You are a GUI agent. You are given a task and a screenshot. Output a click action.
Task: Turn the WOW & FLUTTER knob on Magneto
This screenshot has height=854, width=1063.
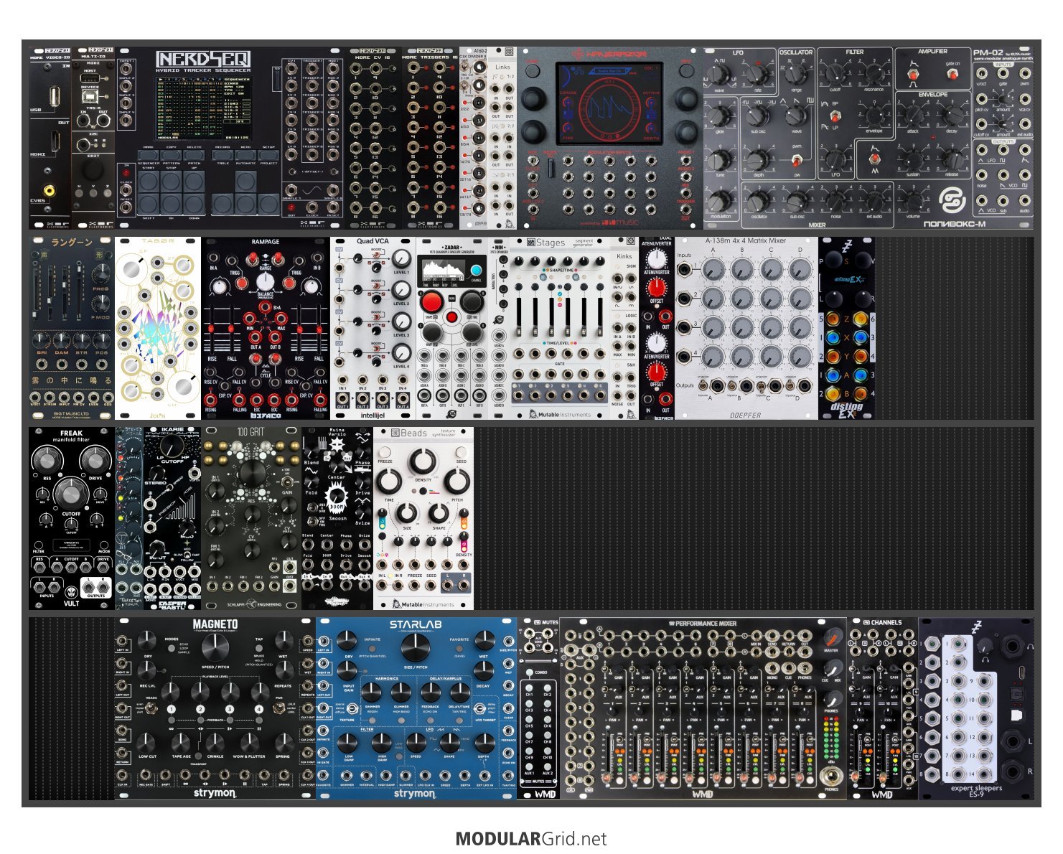[249, 741]
